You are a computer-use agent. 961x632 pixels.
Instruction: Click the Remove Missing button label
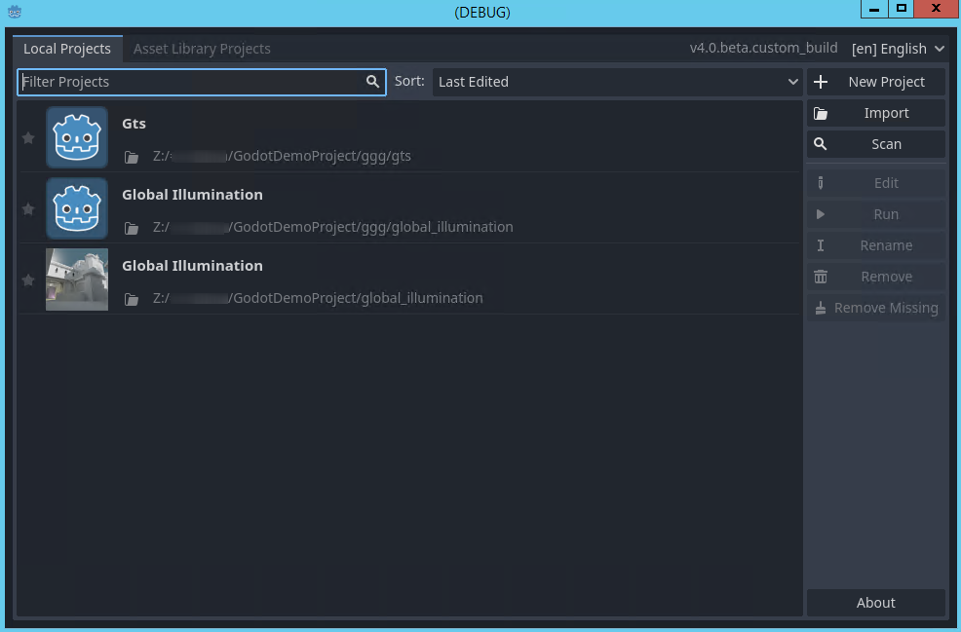[x=886, y=308]
